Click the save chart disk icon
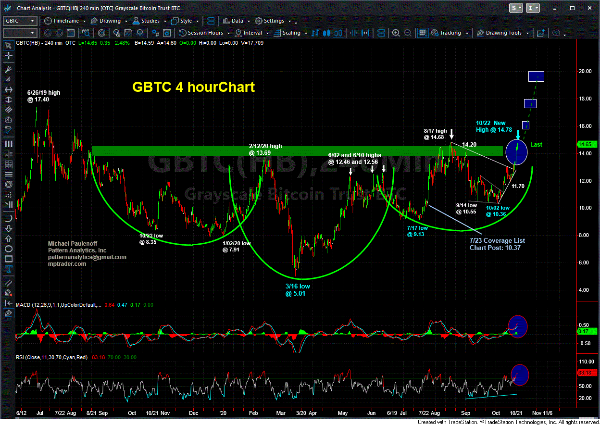Viewport: 600px width, 425px height. tap(128, 33)
